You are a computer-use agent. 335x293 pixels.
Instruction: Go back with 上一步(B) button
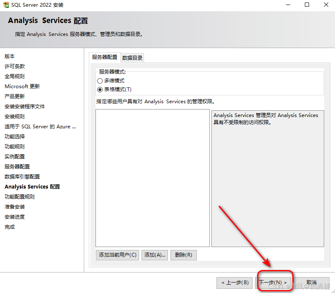(x=234, y=283)
